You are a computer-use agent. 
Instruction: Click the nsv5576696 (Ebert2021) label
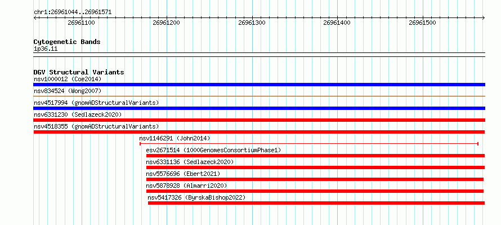(183, 174)
